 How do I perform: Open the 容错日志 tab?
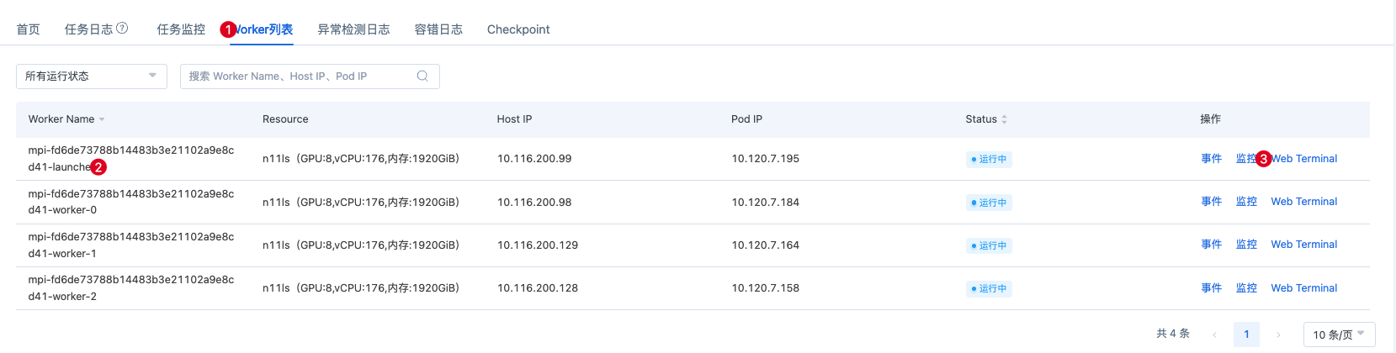438,29
